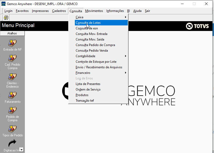Open the Clientes - Endereco shortcut icon
Image resolution: width=214 pixels, height=153 pixels.
point(12,77)
